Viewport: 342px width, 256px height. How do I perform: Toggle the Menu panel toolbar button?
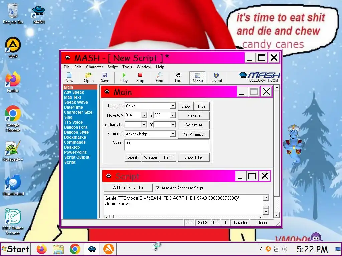(x=198, y=77)
